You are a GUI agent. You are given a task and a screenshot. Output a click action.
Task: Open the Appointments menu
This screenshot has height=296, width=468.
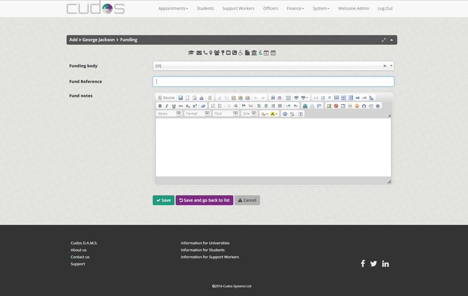pyautogui.click(x=173, y=8)
